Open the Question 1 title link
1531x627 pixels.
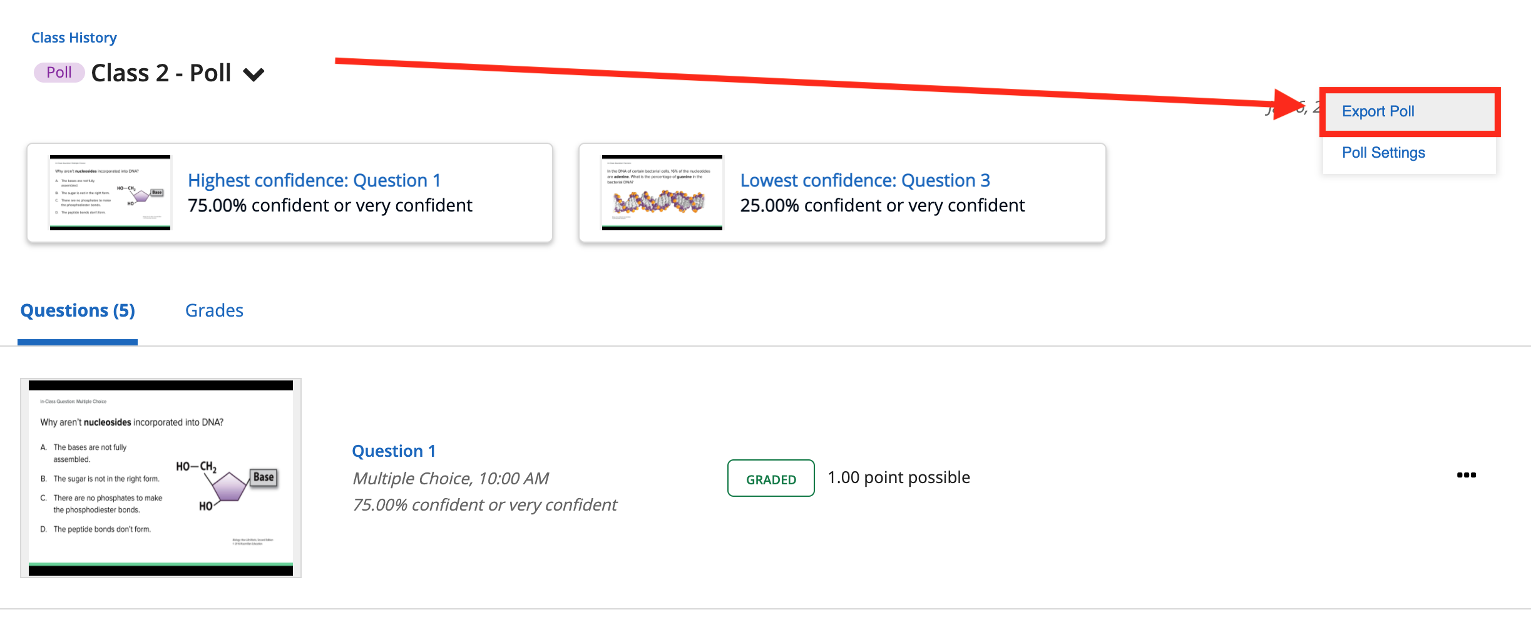394,451
